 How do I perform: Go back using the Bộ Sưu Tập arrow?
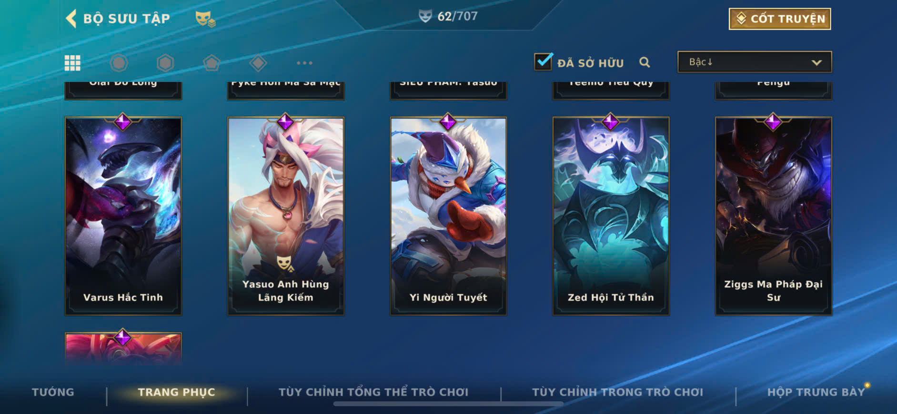point(71,19)
